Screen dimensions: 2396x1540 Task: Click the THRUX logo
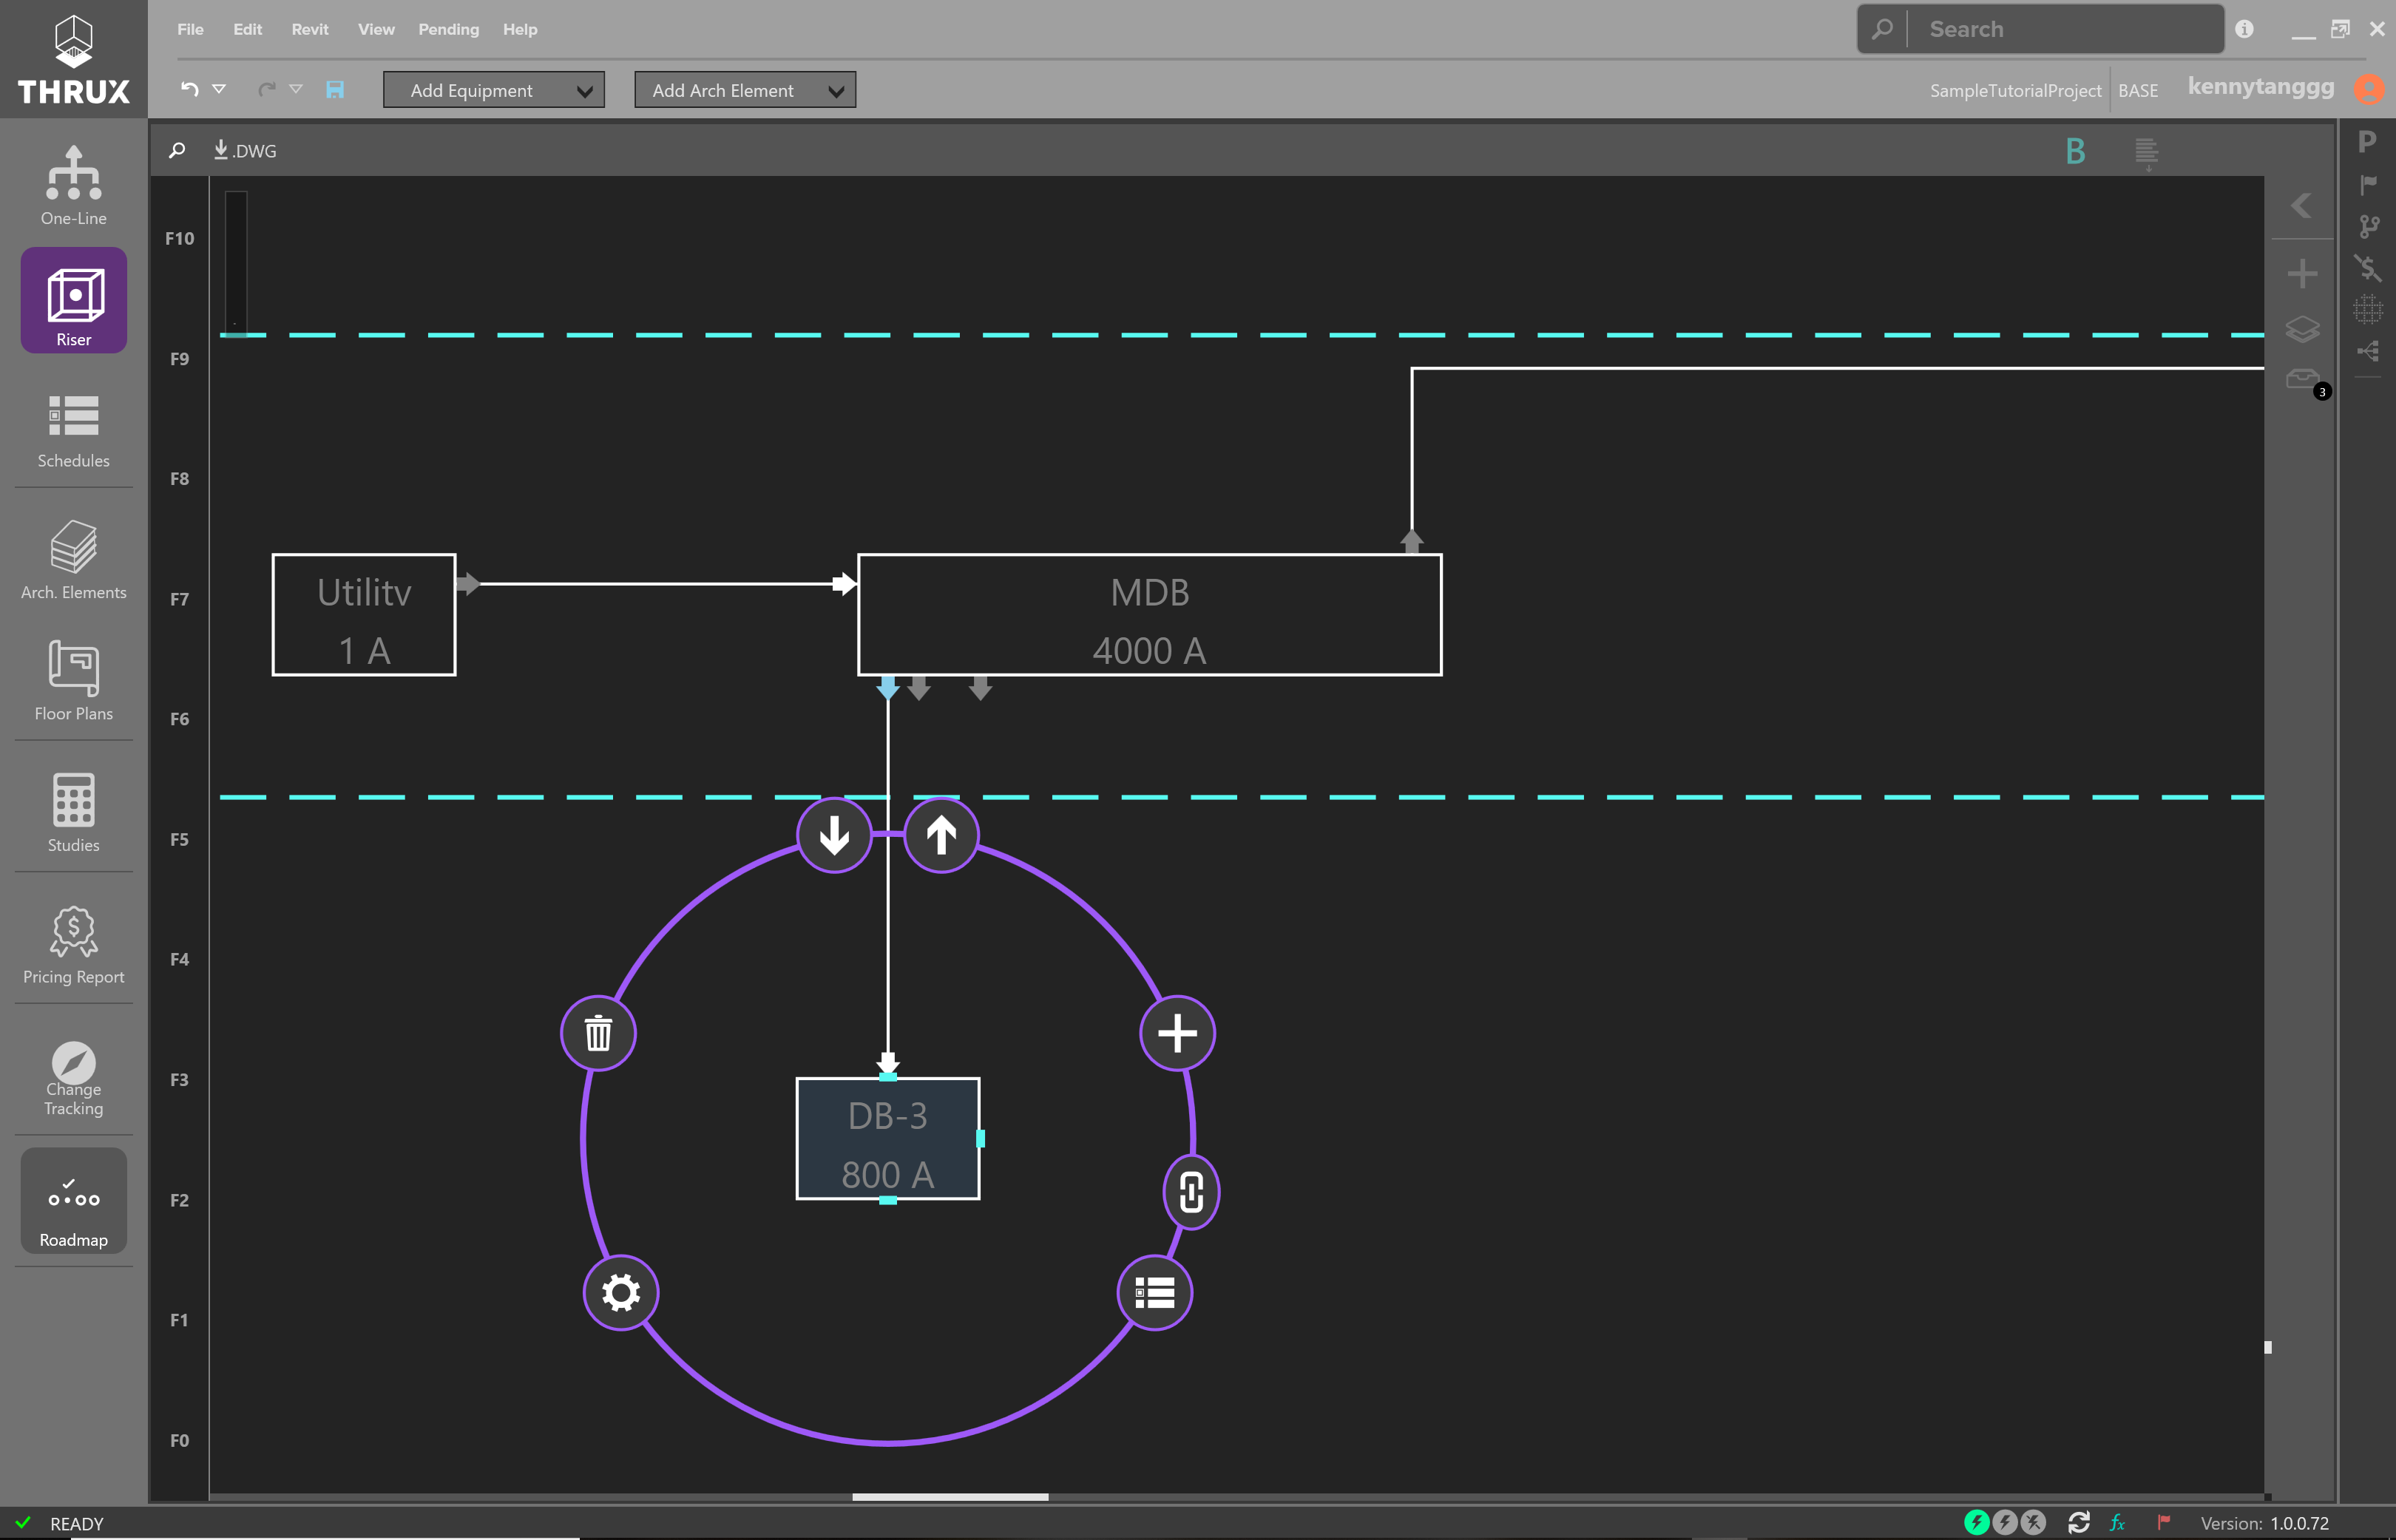tap(73, 60)
